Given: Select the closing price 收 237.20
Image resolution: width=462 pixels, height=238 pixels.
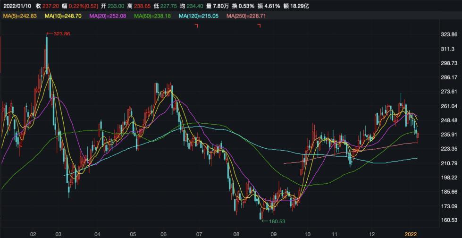Looking at the screenshot, I should point(47,6).
